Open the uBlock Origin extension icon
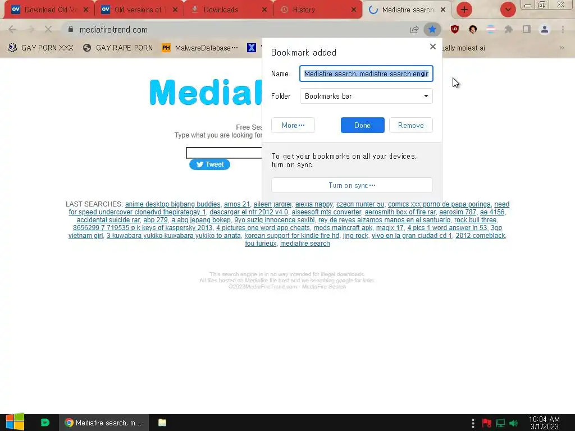 tap(455, 29)
